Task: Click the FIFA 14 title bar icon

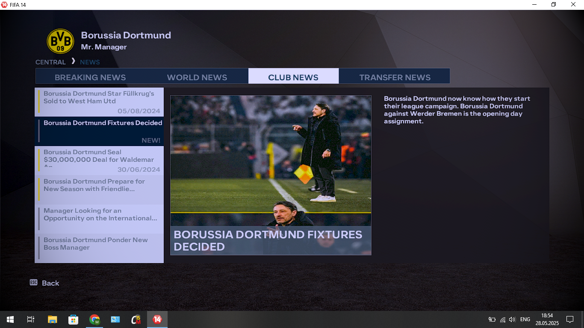Action: pyautogui.click(x=4, y=5)
